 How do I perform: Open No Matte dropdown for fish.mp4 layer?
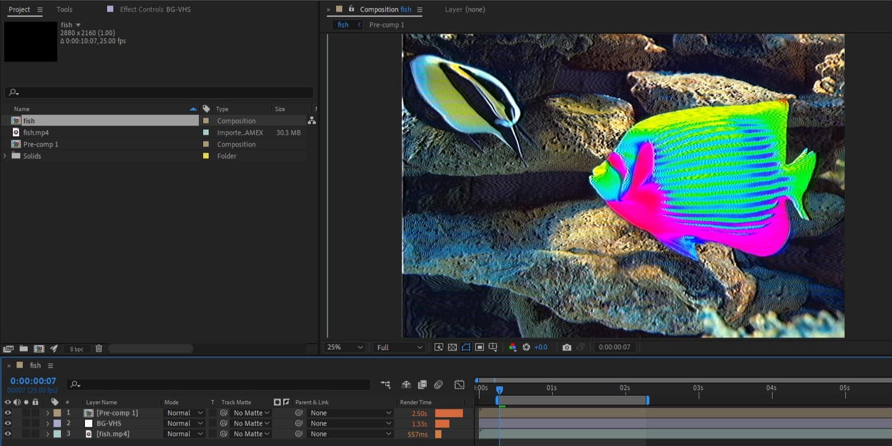[251, 434]
